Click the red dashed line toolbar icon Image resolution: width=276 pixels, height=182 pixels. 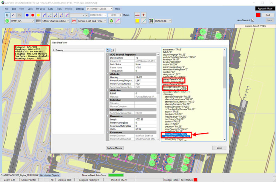coord(137,15)
